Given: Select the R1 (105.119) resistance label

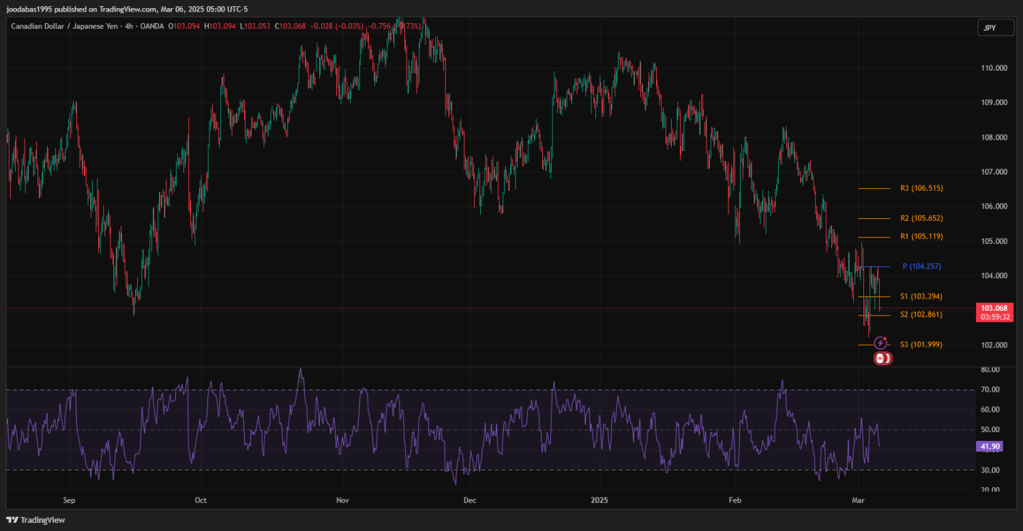Looking at the screenshot, I should (x=921, y=237).
